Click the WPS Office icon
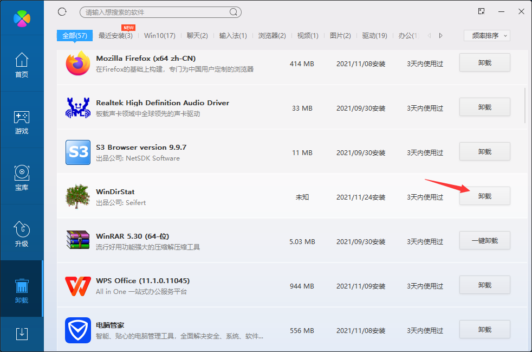The image size is (532, 352). [x=78, y=286]
